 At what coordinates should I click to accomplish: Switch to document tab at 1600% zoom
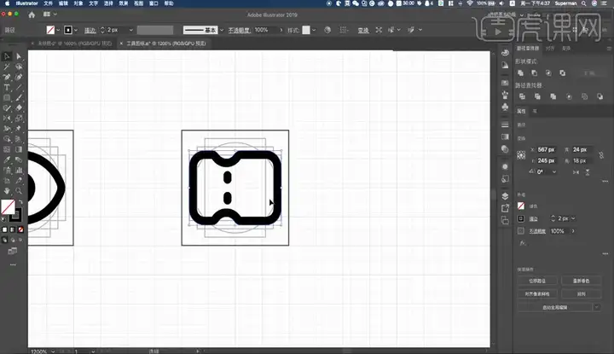[74, 44]
